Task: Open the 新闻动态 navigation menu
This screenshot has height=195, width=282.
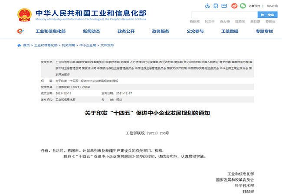Action: (91, 32)
